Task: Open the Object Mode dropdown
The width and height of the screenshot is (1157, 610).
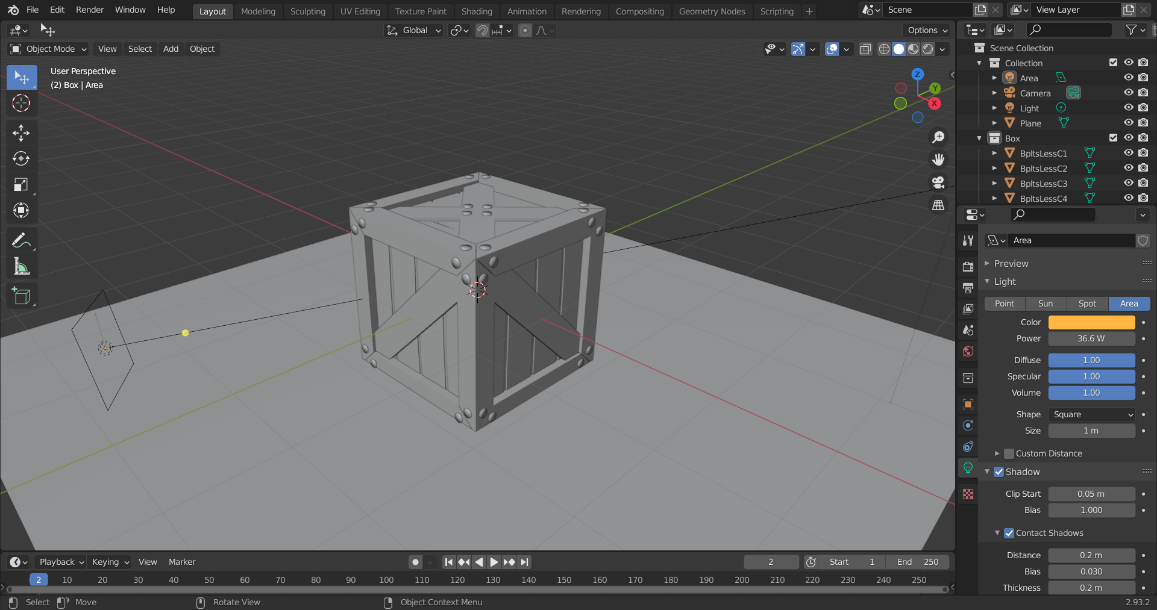Action: (49, 49)
